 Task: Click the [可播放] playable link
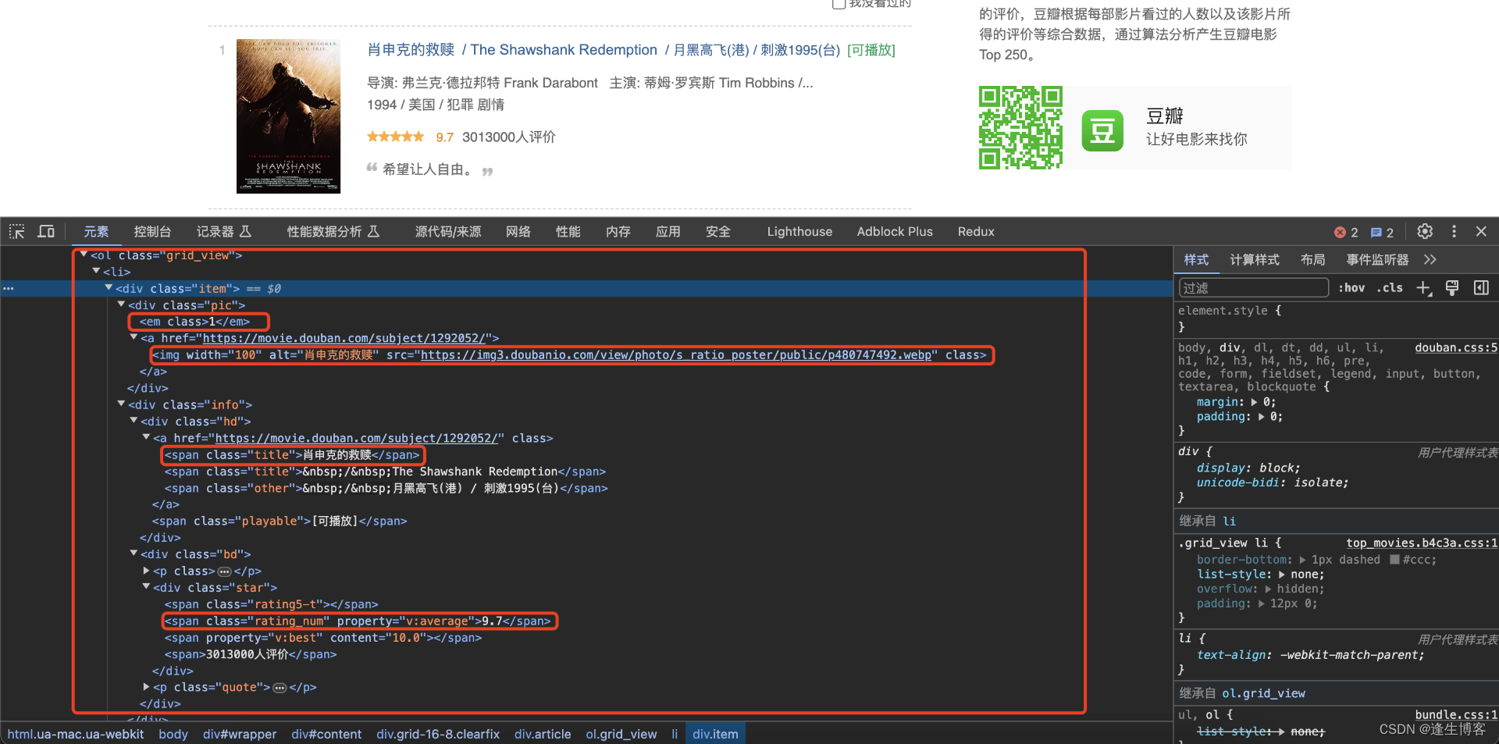point(871,50)
